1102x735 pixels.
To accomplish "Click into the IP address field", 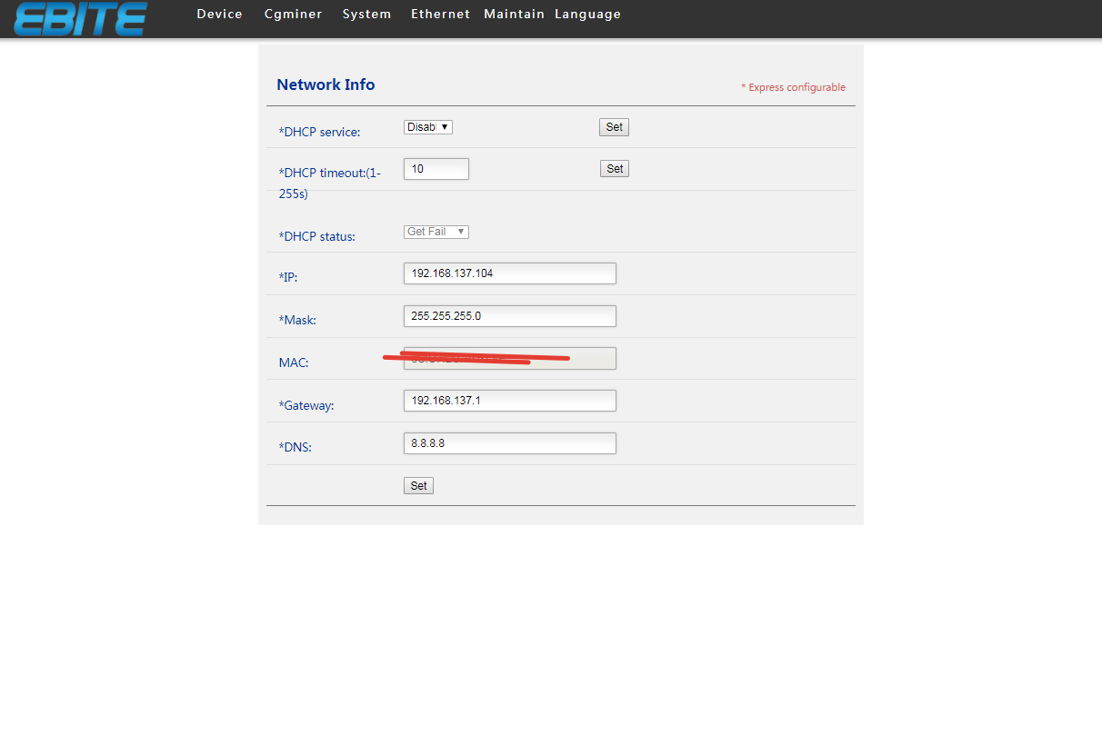I will coord(509,273).
